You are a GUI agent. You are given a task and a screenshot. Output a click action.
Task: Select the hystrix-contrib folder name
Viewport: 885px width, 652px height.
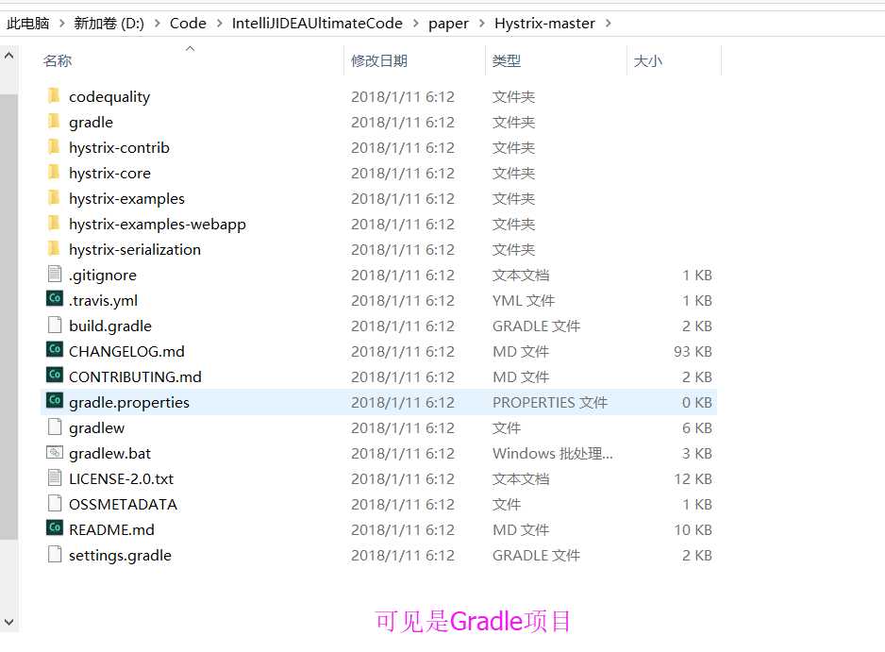click(x=119, y=148)
